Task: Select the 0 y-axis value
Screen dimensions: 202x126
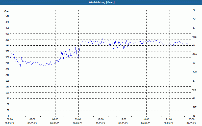Action: (x=9, y=116)
